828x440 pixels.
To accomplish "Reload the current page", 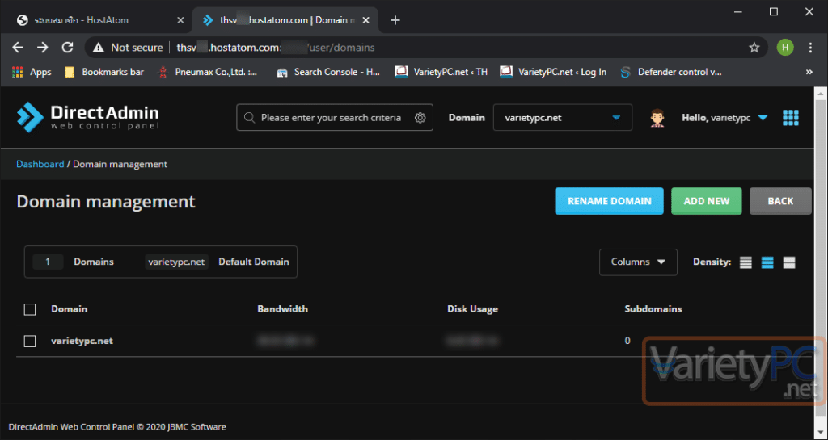I will click(x=67, y=48).
